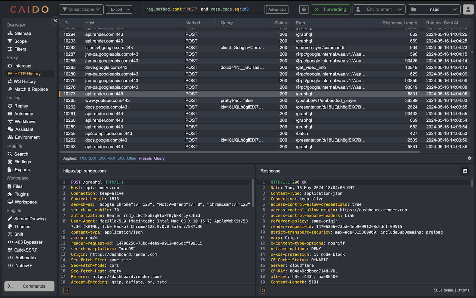Toggle the Other status filter
The width and height of the screenshot is (476, 298).
click(x=132, y=159)
